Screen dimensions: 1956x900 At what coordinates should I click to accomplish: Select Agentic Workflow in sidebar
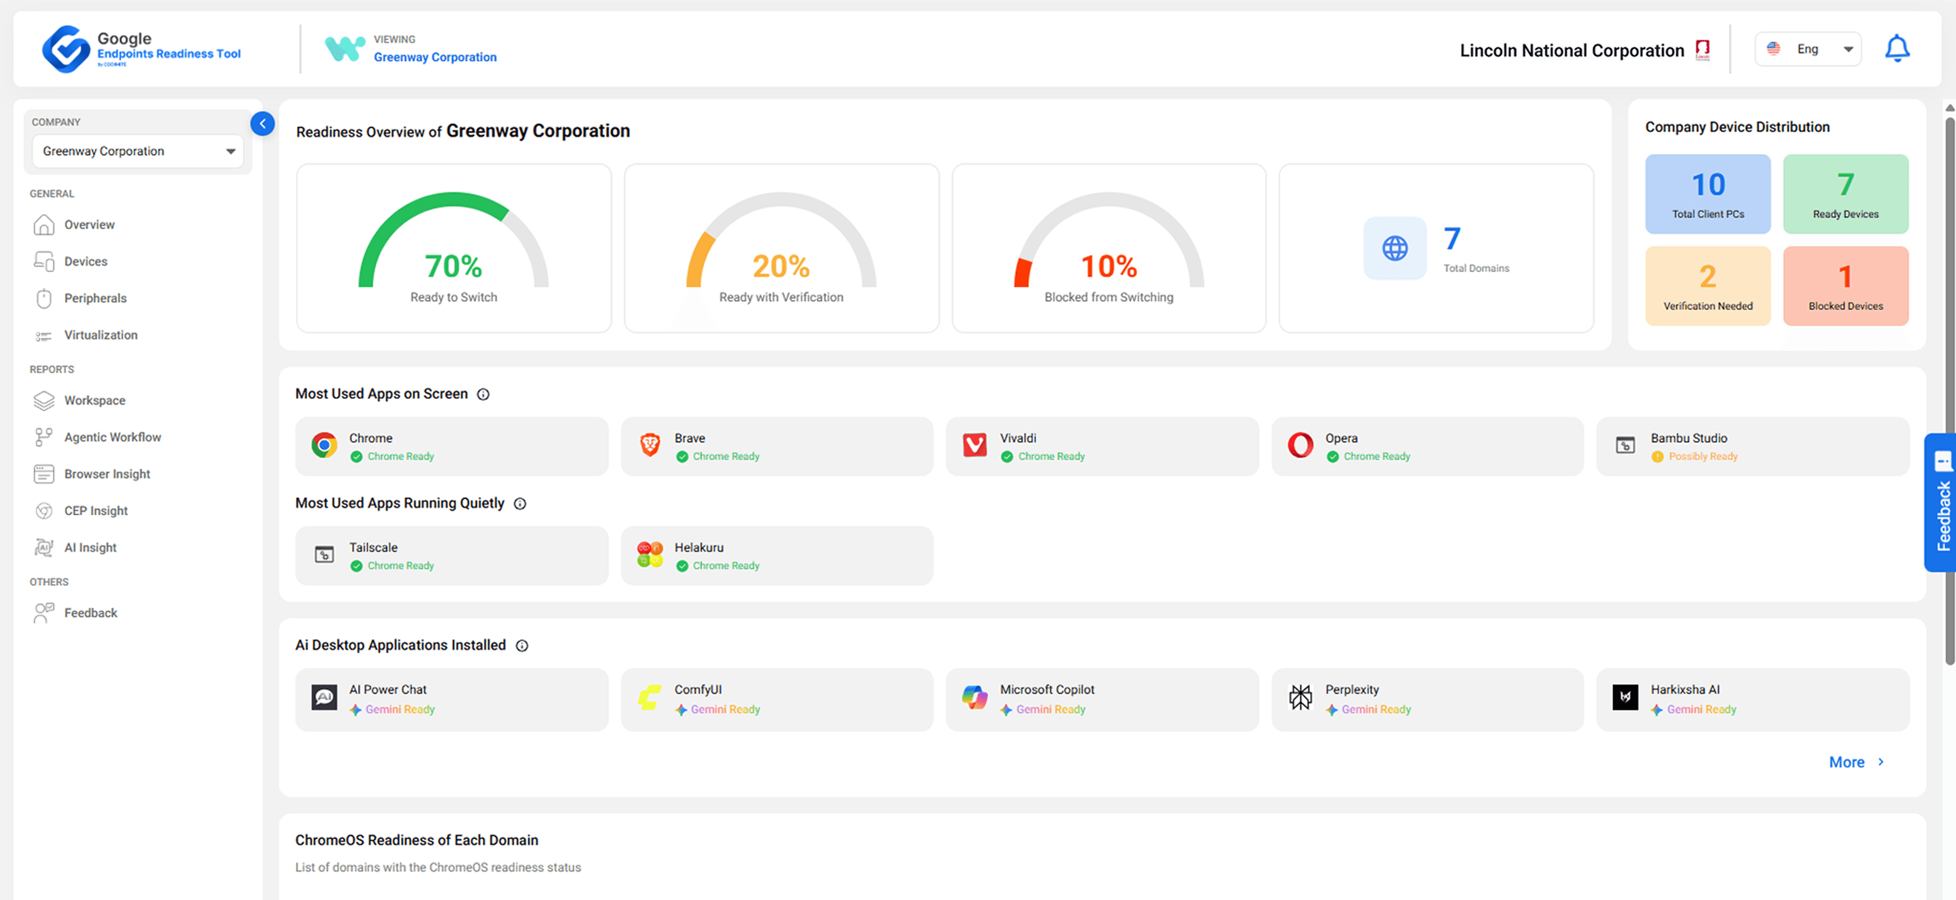pyautogui.click(x=113, y=438)
